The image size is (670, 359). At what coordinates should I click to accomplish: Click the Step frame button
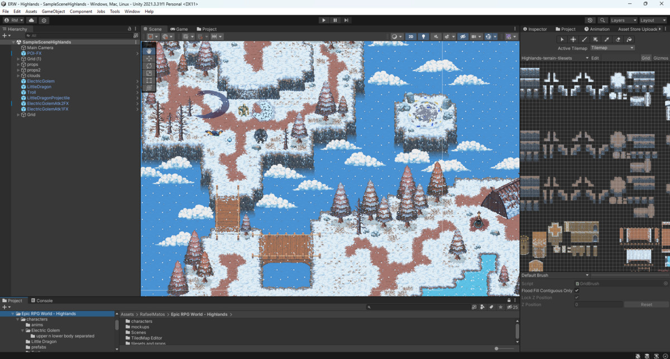[x=346, y=20]
